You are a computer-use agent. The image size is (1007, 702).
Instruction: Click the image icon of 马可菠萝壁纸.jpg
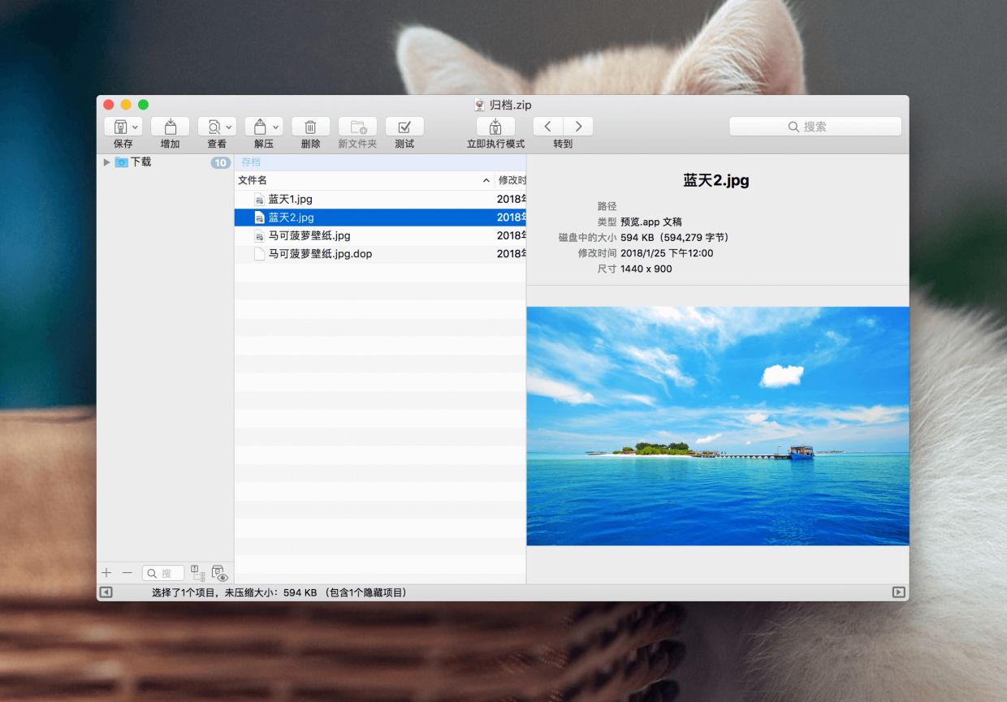pos(259,235)
